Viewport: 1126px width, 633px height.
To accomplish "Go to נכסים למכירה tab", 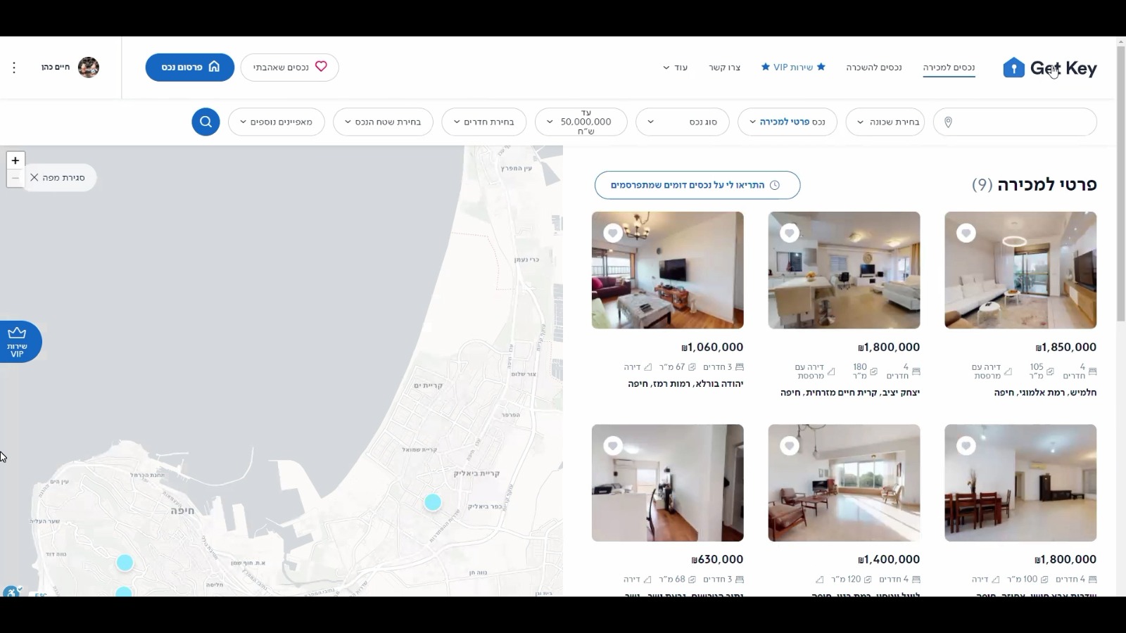I will [x=949, y=68].
